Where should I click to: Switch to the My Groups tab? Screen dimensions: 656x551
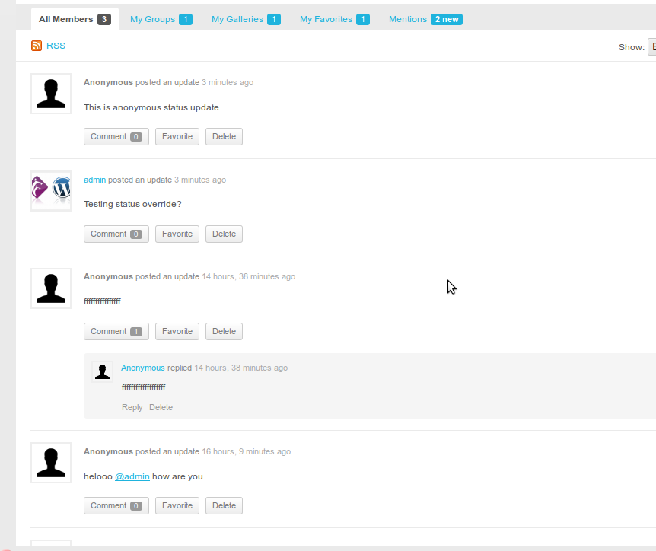(x=152, y=18)
